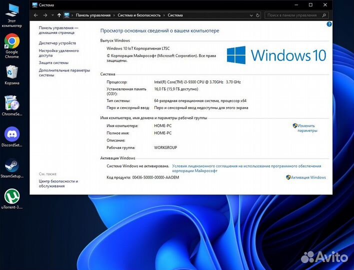
Task: Click the Windows 10 logo
Action: click(276, 55)
